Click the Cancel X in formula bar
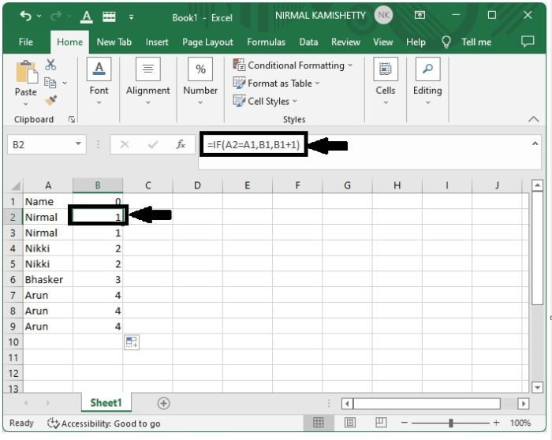The image size is (552, 440). click(125, 144)
